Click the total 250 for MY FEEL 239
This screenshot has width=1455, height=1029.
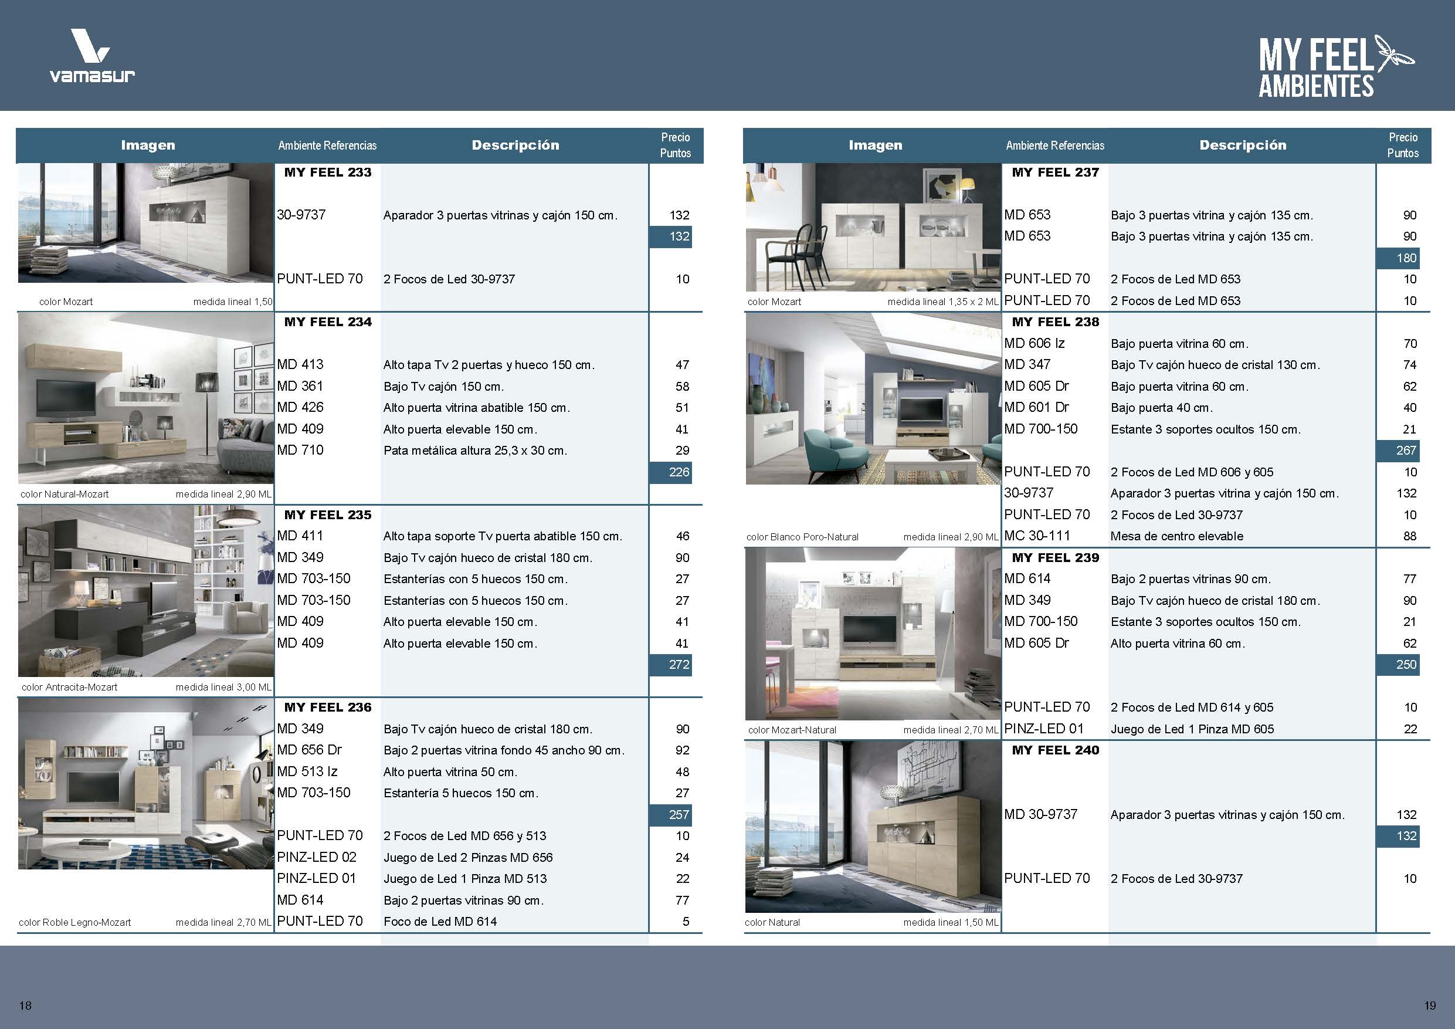[x=1398, y=665]
